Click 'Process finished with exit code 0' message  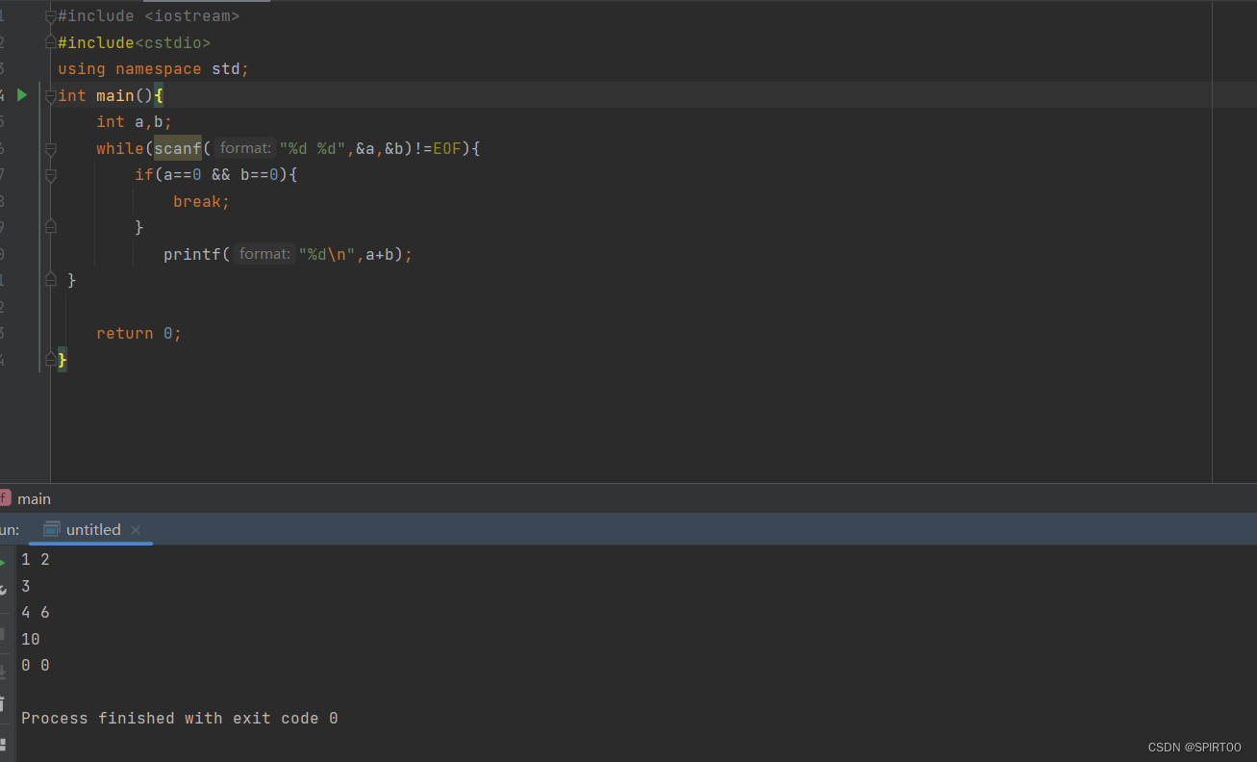[x=180, y=718]
